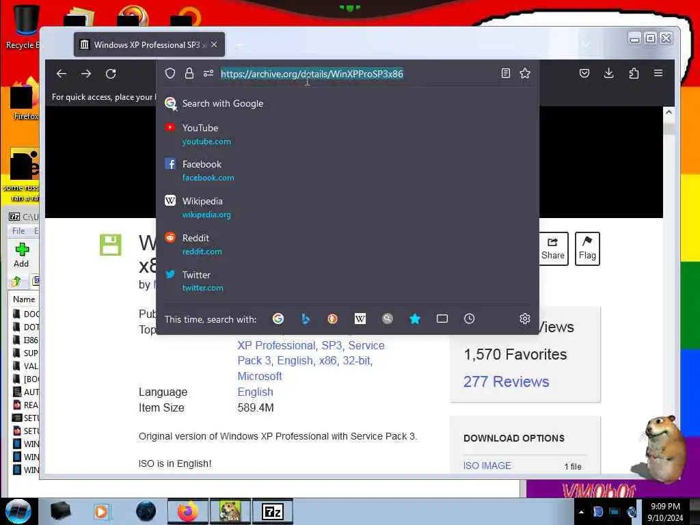Open the dark globe taskbar icon

pos(146,511)
